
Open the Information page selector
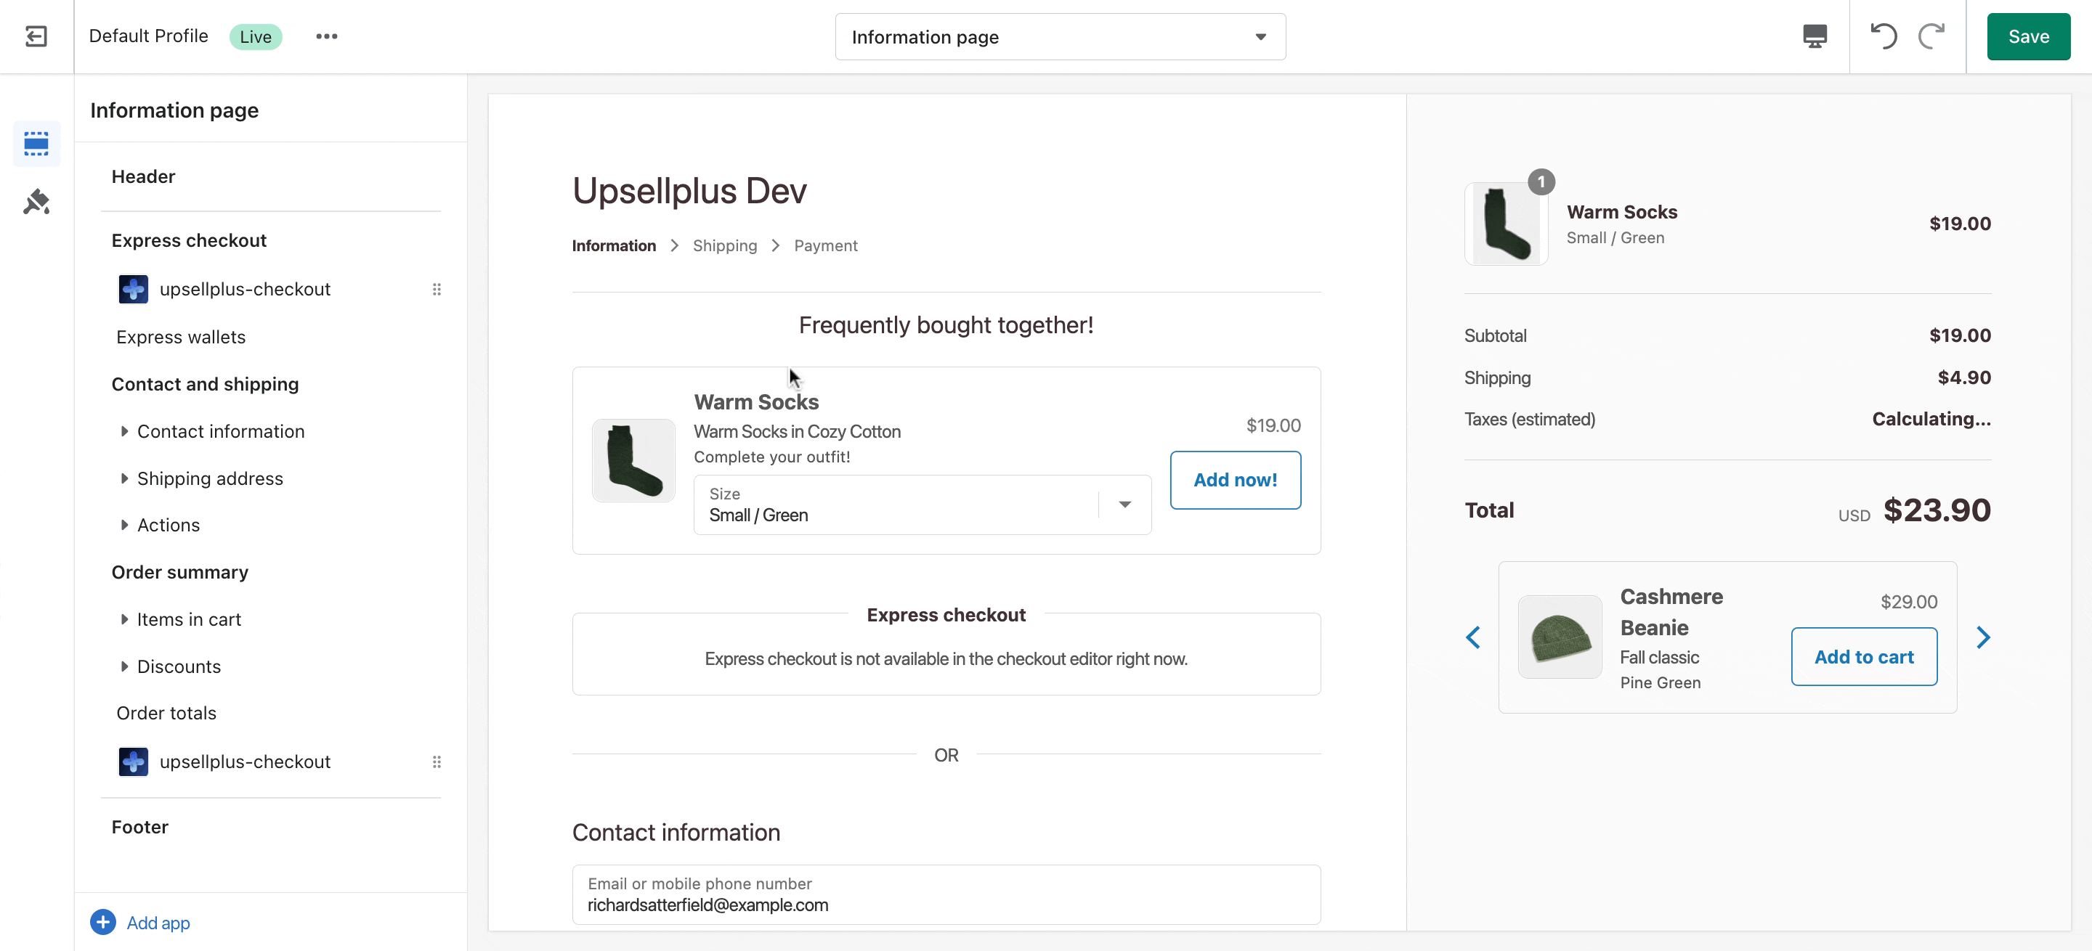click(1060, 36)
